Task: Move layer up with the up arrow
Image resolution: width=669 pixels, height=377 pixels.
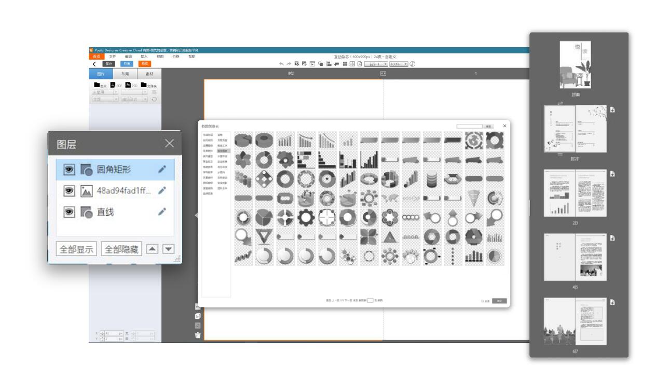Action: pos(152,249)
